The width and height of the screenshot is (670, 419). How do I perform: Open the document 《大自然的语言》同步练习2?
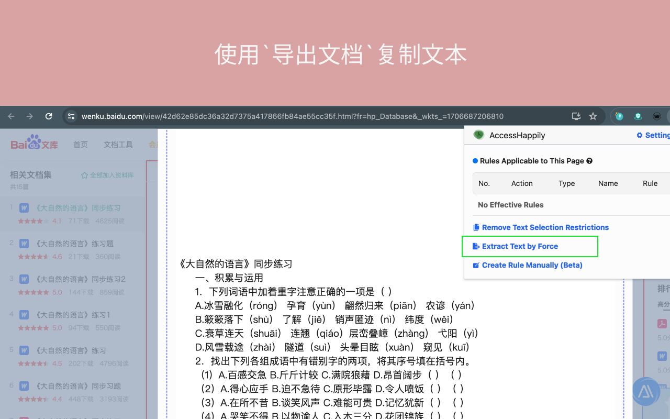coord(80,279)
